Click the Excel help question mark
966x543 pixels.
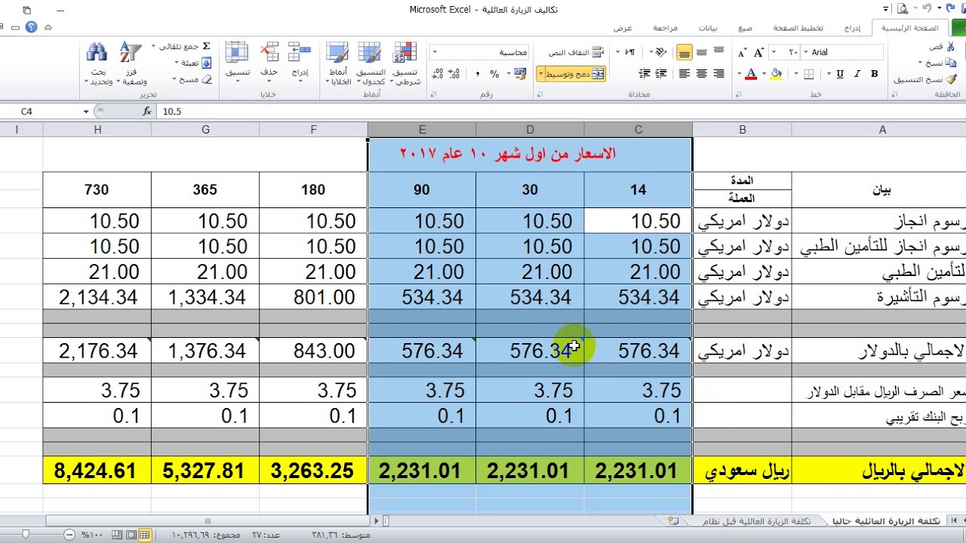coord(31,27)
